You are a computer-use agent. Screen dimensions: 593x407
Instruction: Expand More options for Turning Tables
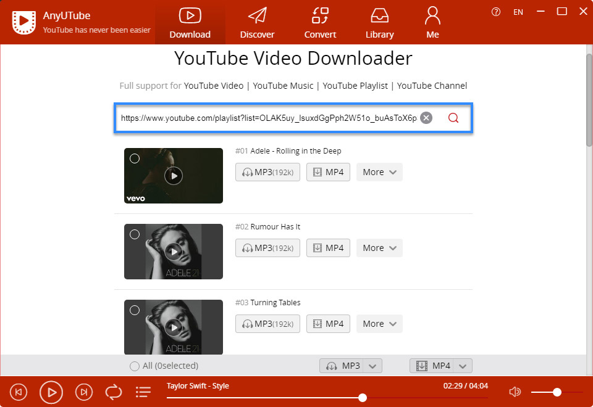pos(379,324)
